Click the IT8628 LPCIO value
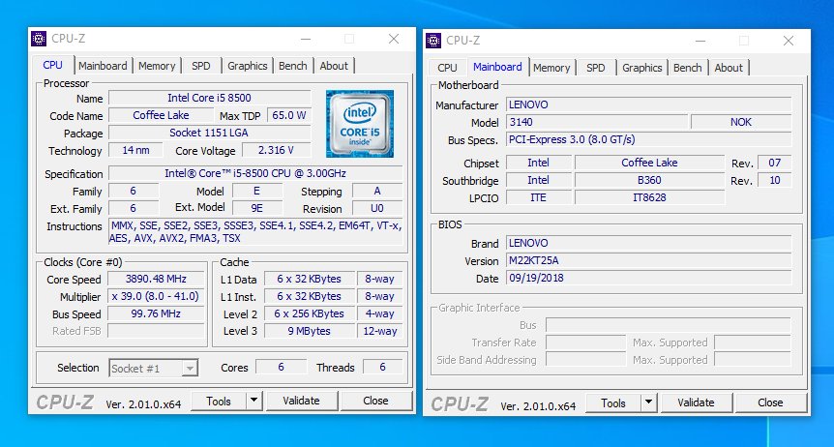This screenshot has width=834, height=447. pos(649,198)
